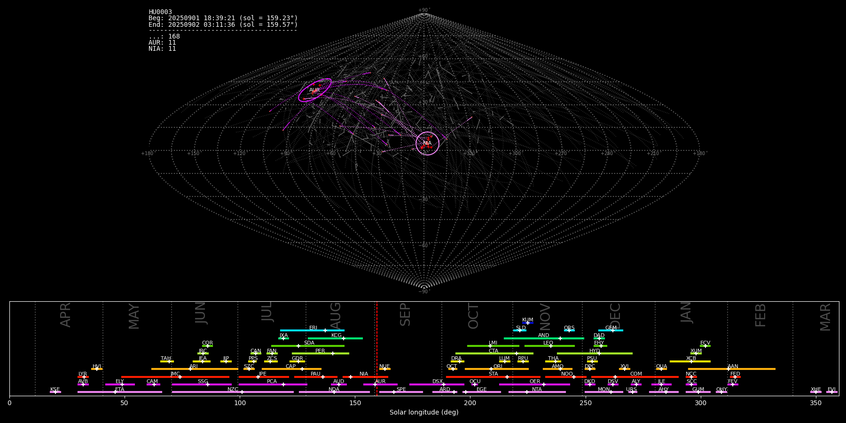The width and height of the screenshot is (846, 423).
Task: Select the NIA bar in the timeline
Action: coord(365,377)
